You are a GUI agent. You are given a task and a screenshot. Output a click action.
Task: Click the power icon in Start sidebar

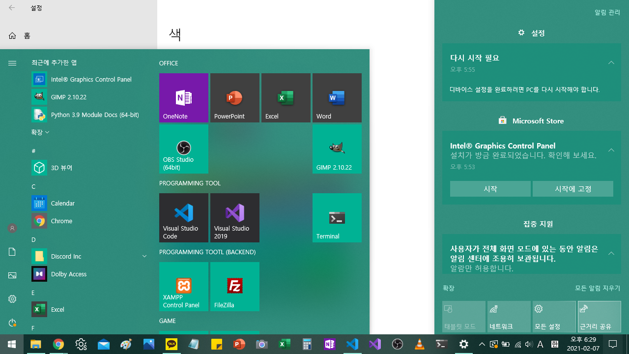coord(12,323)
